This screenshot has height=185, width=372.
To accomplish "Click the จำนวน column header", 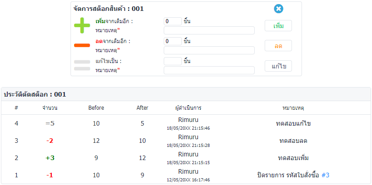I will coord(50,108).
